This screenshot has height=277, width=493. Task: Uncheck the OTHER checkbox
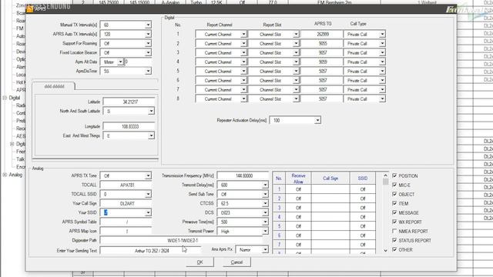pos(394,249)
